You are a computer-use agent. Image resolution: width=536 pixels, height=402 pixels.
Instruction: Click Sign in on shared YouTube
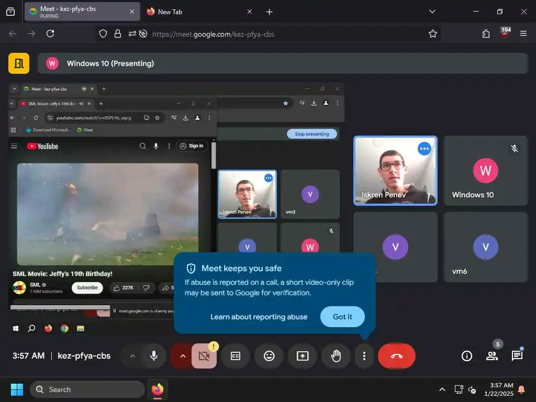tap(192, 146)
